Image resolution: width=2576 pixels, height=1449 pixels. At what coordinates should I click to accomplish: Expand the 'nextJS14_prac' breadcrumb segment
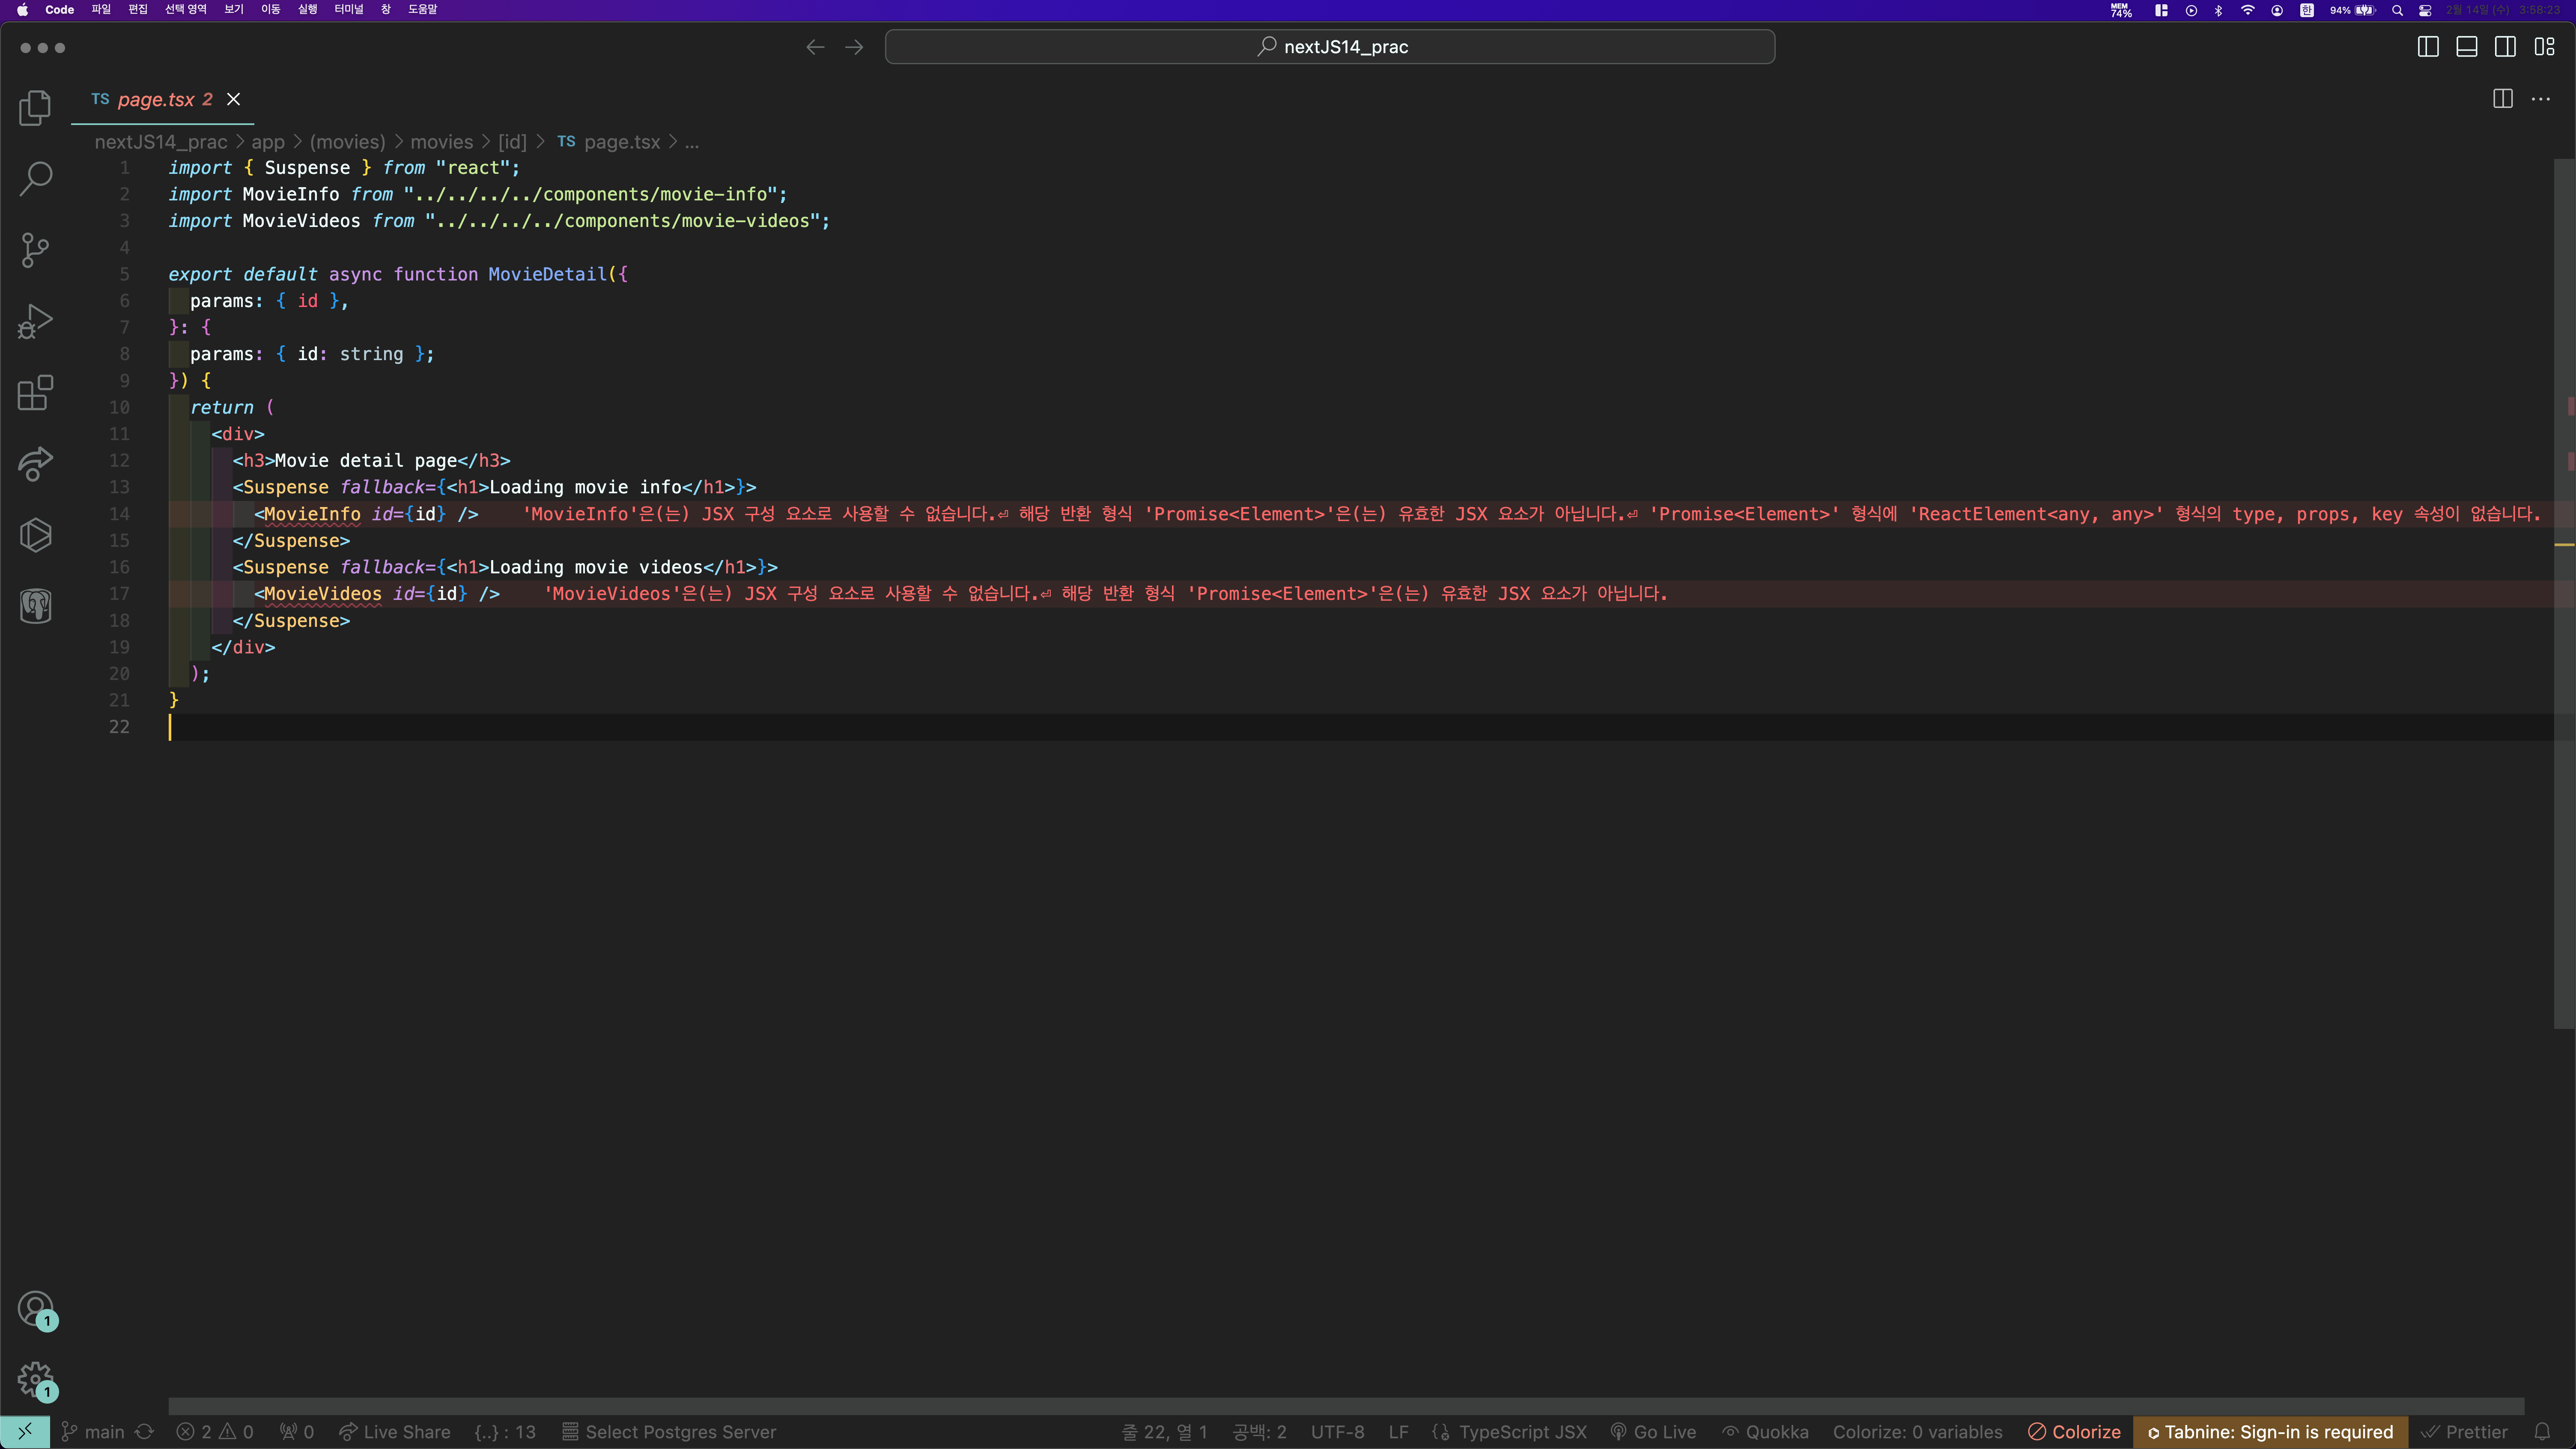161,142
